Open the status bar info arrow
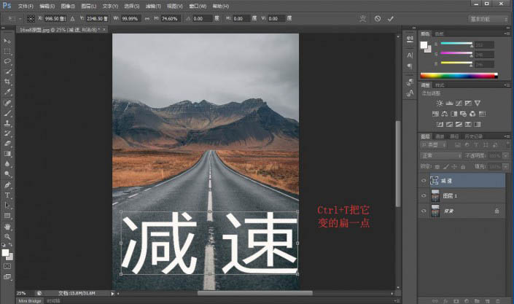Image resolution: width=514 pixels, height=304 pixels. 112,294
